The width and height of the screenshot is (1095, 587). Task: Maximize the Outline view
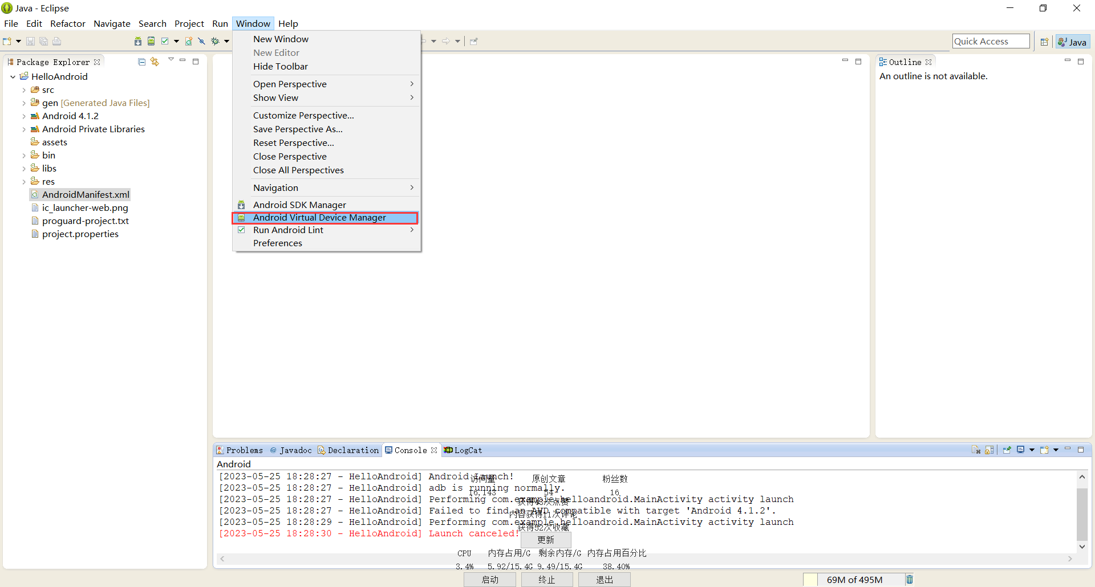1081,61
